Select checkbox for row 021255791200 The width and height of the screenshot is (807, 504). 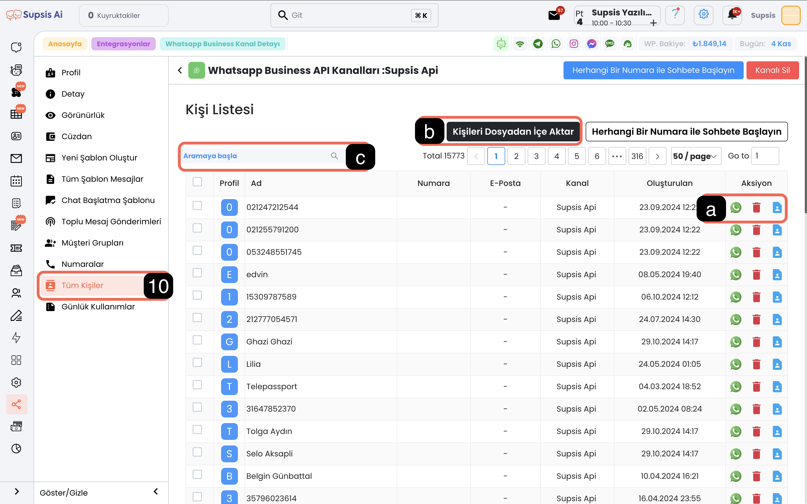tap(198, 228)
